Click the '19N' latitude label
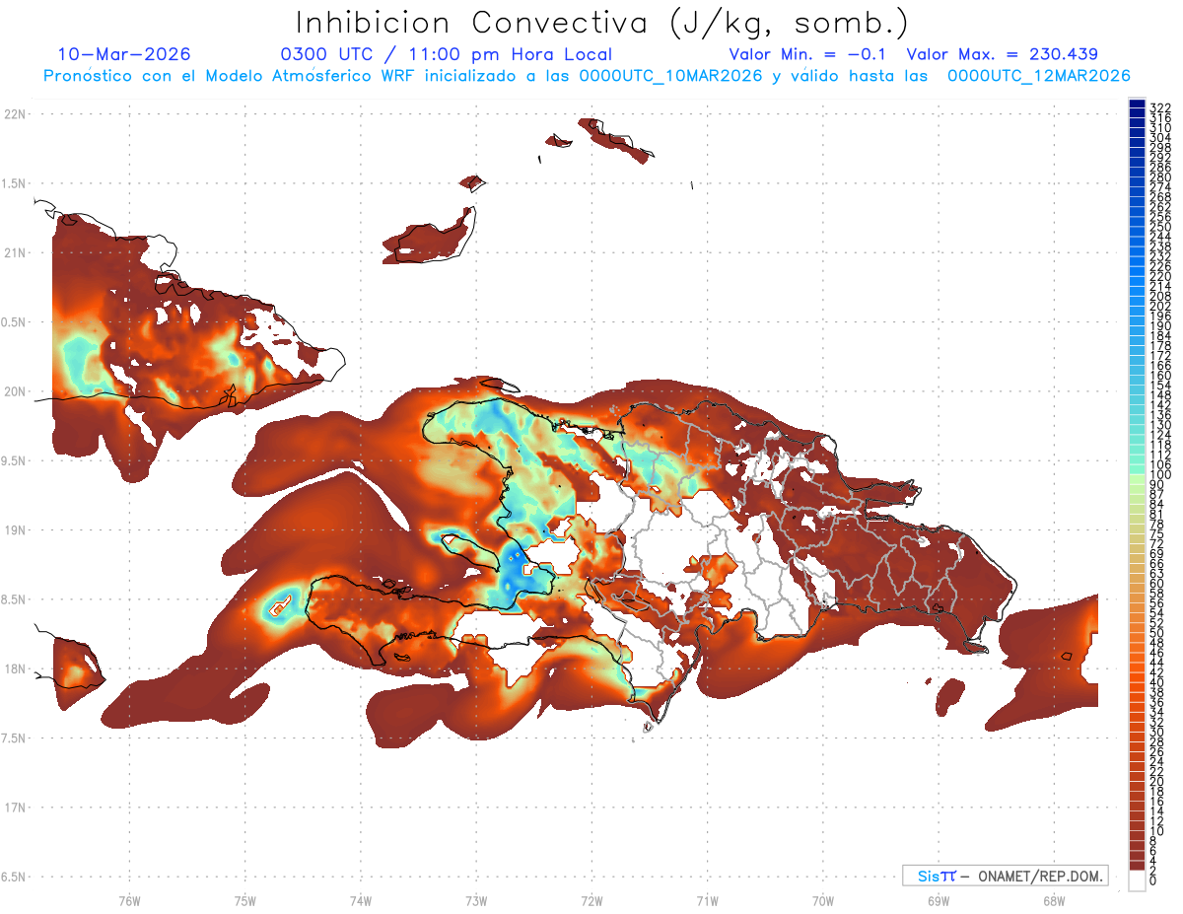The image size is (1183, 914). pyautogui.click(x=14, y=530)
